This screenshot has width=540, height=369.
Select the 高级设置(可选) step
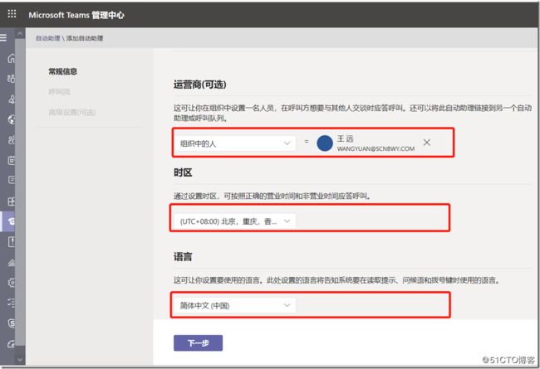coord(72,113)
